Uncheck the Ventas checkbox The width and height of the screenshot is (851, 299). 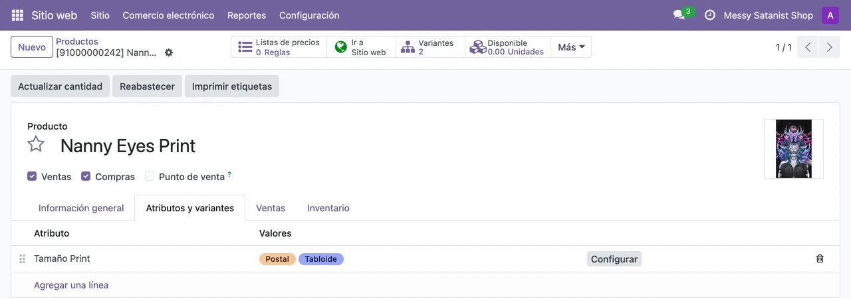(x=32, y=177)
